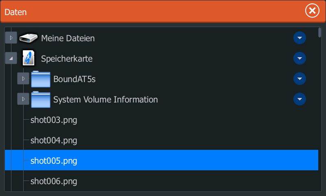The height and width of the screenshot is (196, 326).
Task: Select the Meine Dateien label
Action: 68,38
